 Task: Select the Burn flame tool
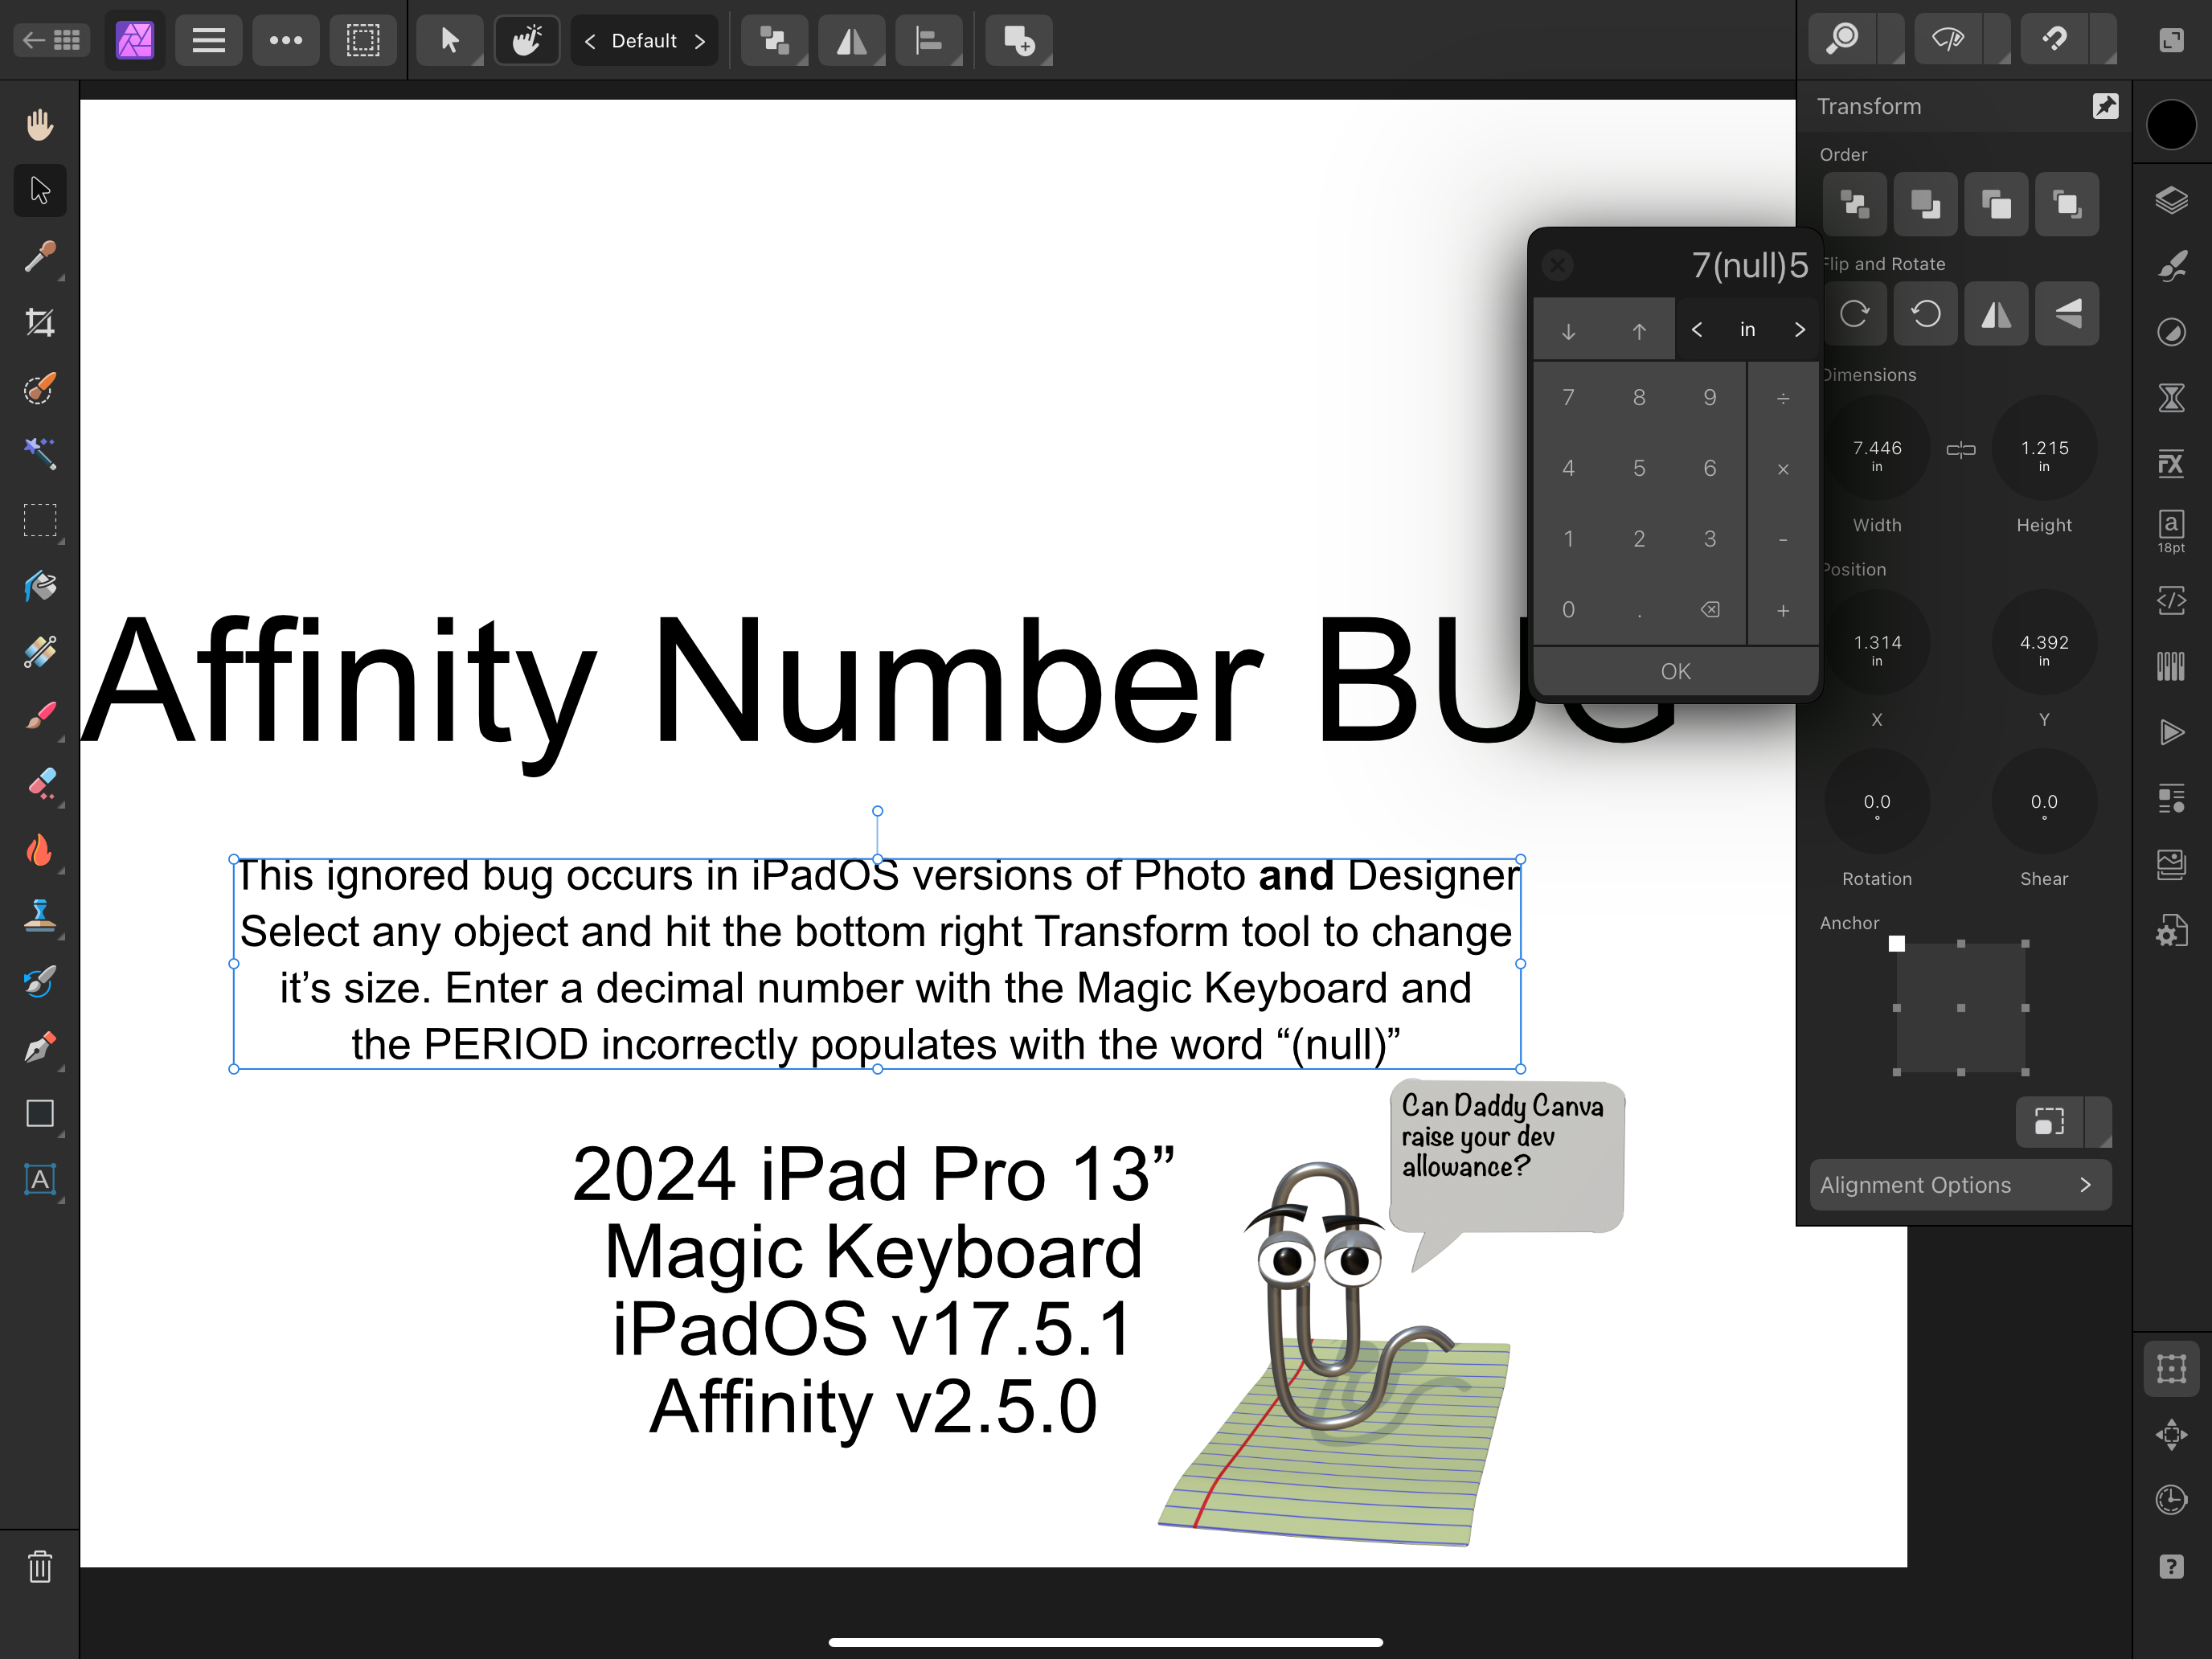[x=40, y=849]
